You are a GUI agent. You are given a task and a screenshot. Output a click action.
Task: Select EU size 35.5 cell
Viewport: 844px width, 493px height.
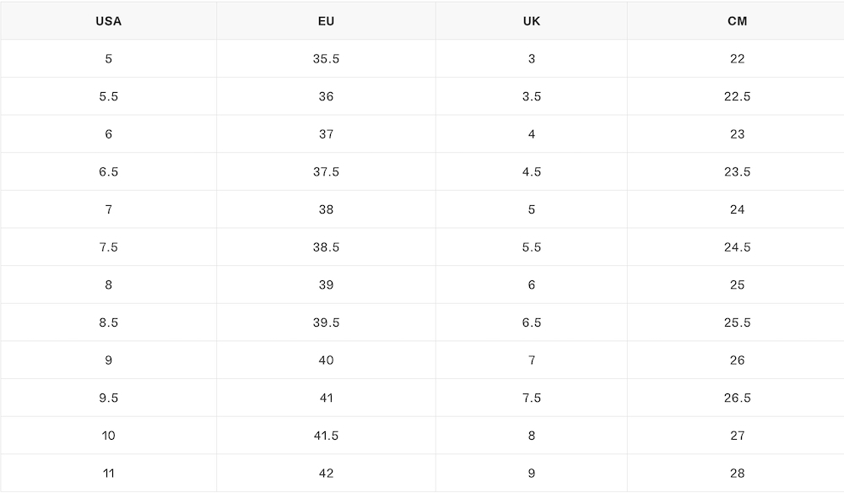coord(326,59)
